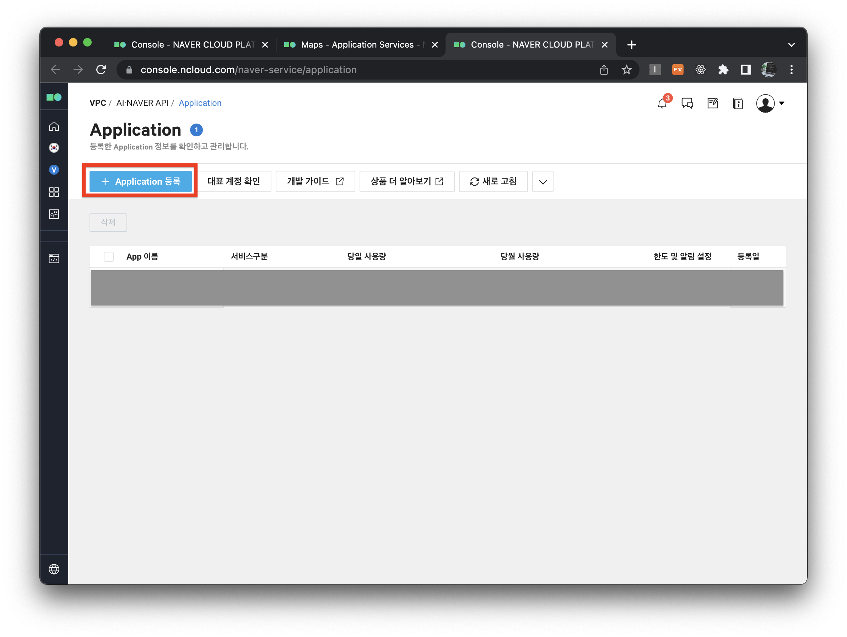This screenshot has width=847, height=637.
Task: Open the info guide icon
Action: (738, 103)
